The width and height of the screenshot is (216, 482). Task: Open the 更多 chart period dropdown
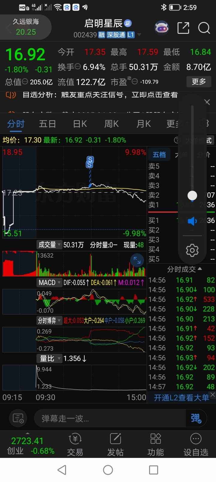pos(177,124)
